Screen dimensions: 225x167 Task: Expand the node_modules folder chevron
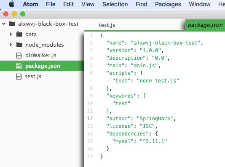pos(11,45)
